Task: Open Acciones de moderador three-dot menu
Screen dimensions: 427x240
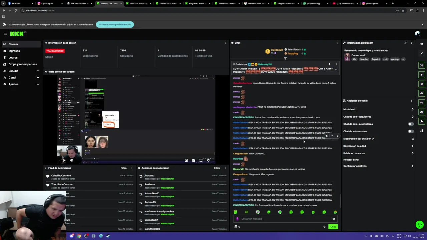Action: [x=225, y=168]
